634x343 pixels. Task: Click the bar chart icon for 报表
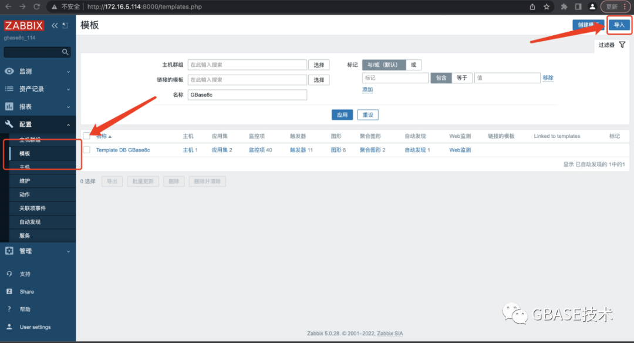click(9, 106)
